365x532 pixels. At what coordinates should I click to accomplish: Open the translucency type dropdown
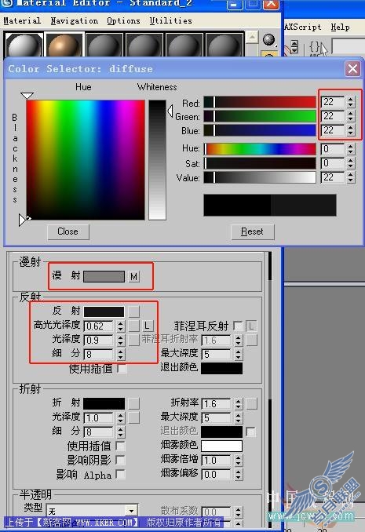coord(131,510)
